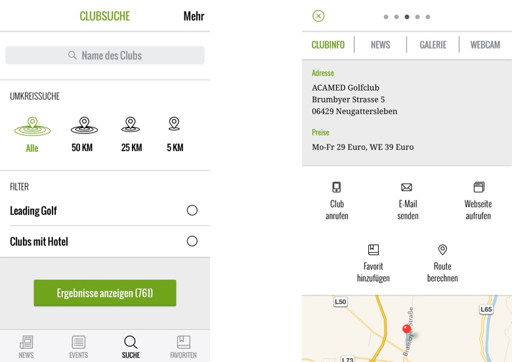Tap Route berechnen pin icon
The image size is (512, 362).
442,250
